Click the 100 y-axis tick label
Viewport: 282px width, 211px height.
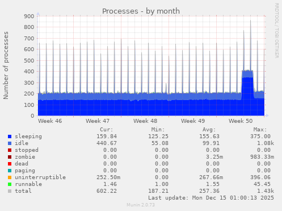(29, 105)
